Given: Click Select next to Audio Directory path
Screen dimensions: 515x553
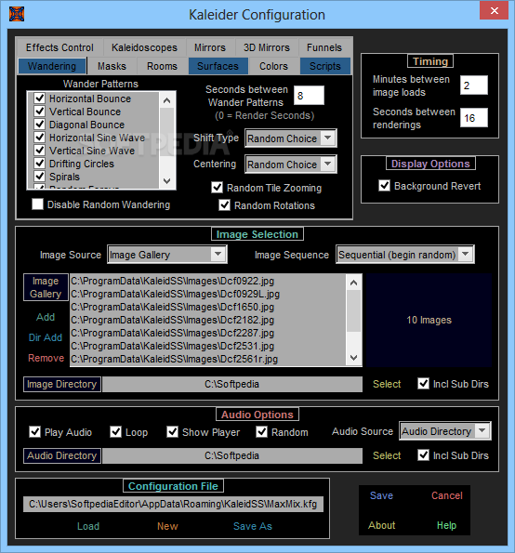Looking at the screenshot, I should pyautogui.click(x=387, y=455).
